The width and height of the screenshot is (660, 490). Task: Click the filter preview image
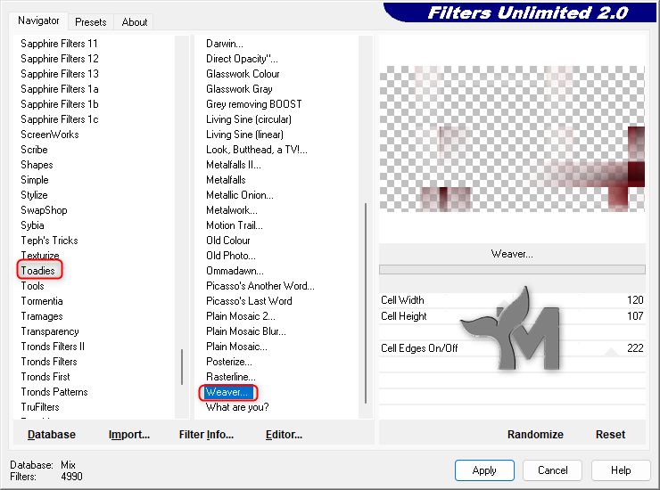pos(512,139)
